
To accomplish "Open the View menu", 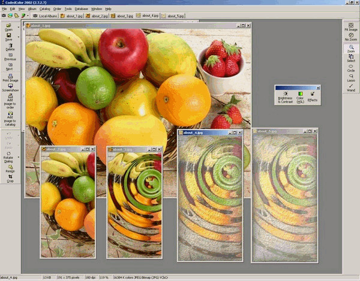I will pyautogui.click(x=22, y=9).
